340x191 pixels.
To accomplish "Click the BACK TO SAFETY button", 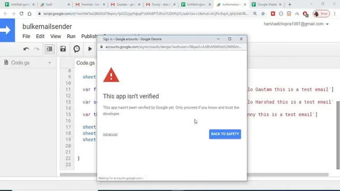I will tap(225, 134).
